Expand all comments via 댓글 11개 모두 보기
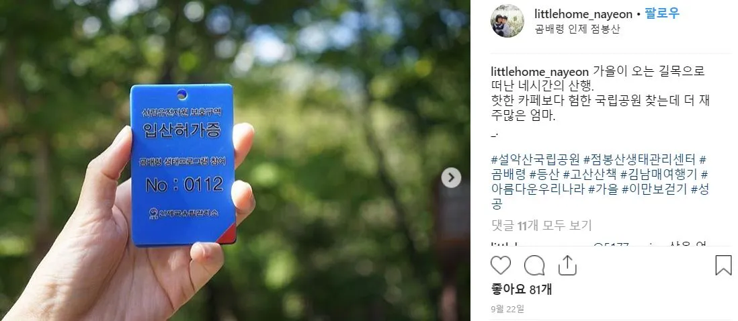The height and width of the screenshot is (321, 738). (541, 226)
